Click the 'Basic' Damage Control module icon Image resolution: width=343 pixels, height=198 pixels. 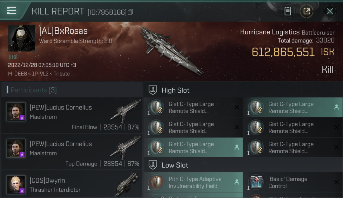[256, 182]
